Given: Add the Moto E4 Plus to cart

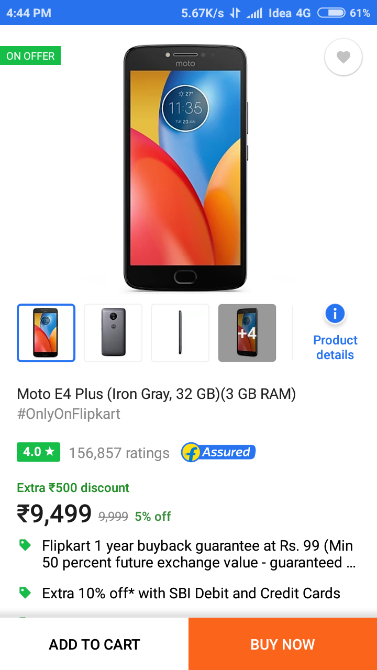Looking at the screenshot, I should pos(94,644).
